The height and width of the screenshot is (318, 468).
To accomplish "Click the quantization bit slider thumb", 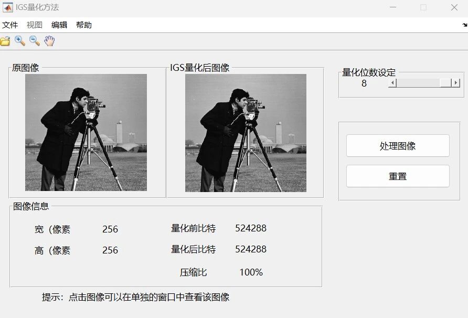I will click(x=446, y=83).
